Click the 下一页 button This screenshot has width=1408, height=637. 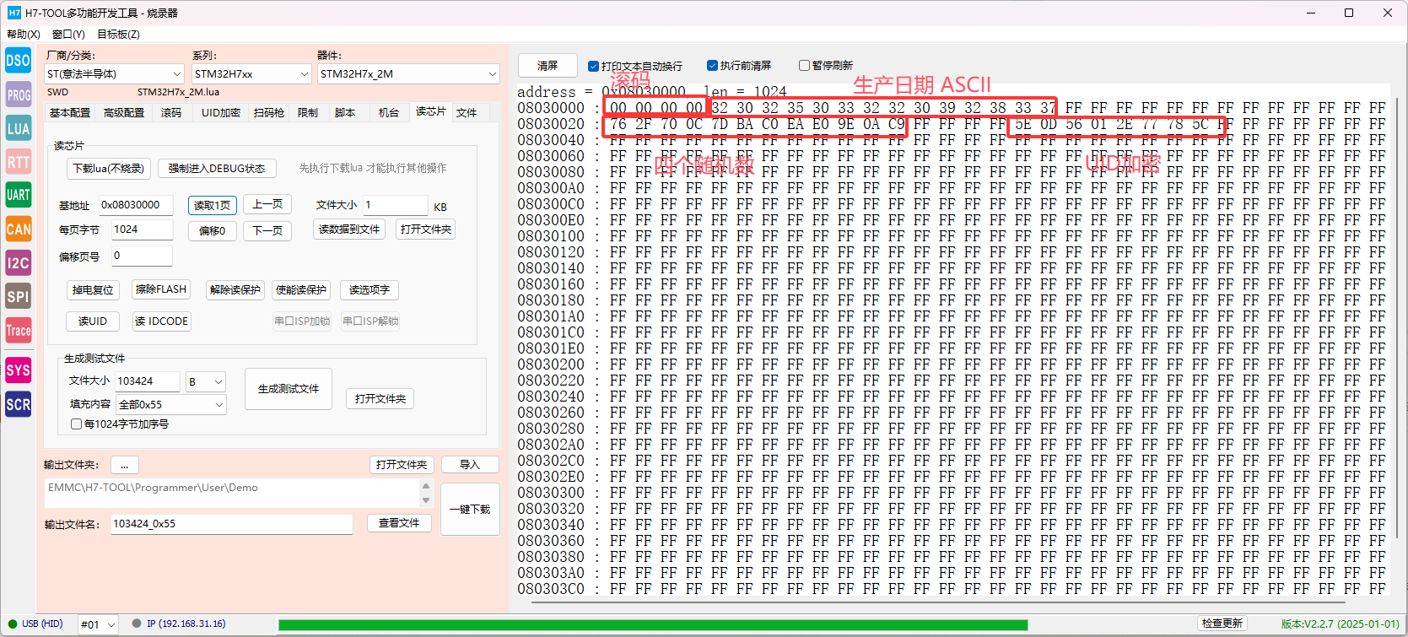click(x=267, y=230)
